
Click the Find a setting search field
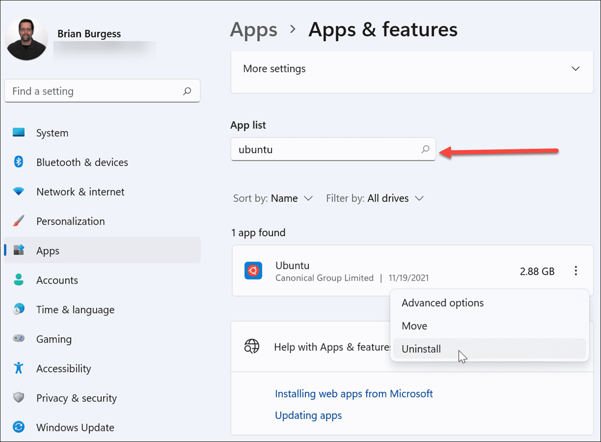pos(102,91)
